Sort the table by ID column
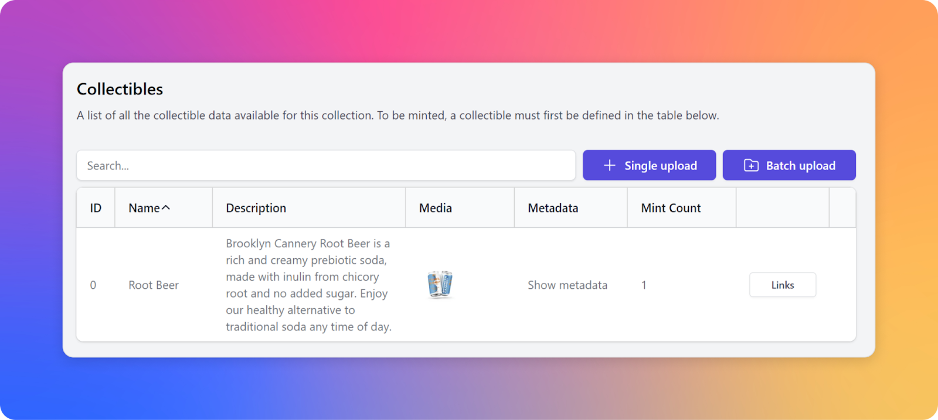 click(x=96, y=208)
